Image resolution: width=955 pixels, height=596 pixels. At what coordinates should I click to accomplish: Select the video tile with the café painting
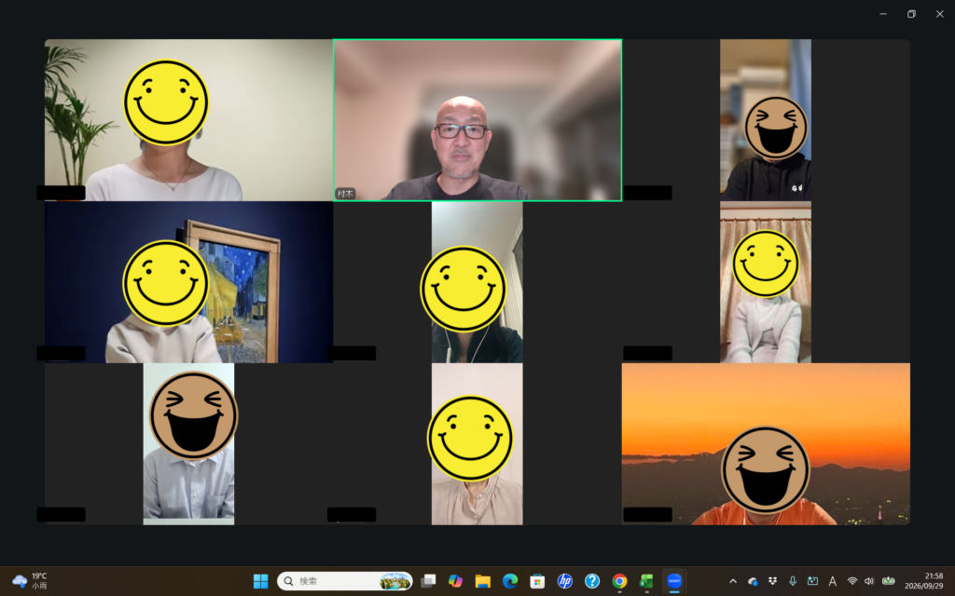tap(188, 282)
